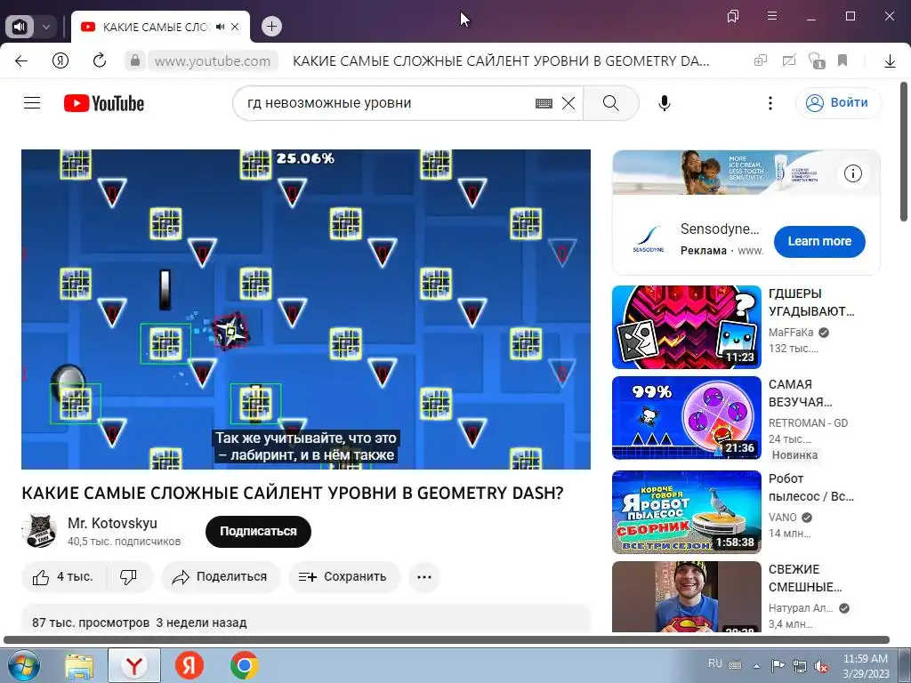
Task: Open the Mr. Kotovskyu channel avatar
Action: pos(39,531)
